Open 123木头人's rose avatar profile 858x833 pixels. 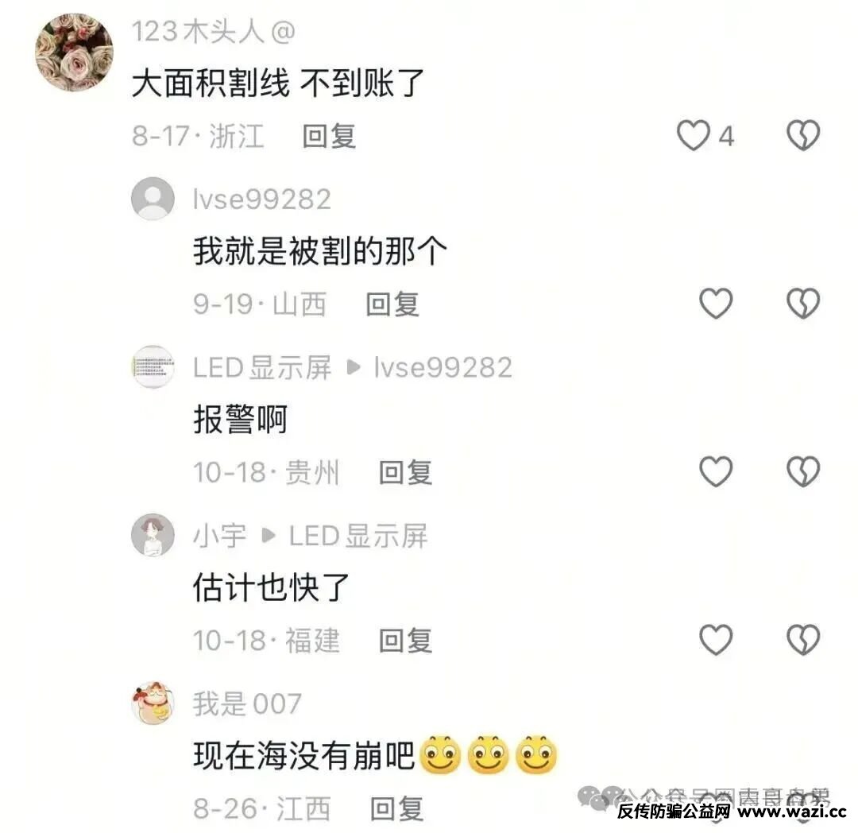75,52
